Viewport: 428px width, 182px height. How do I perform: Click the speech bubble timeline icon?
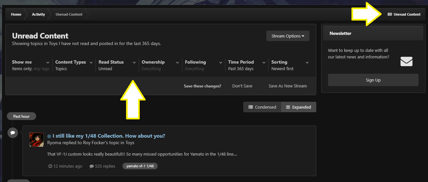tap(12, 133)
